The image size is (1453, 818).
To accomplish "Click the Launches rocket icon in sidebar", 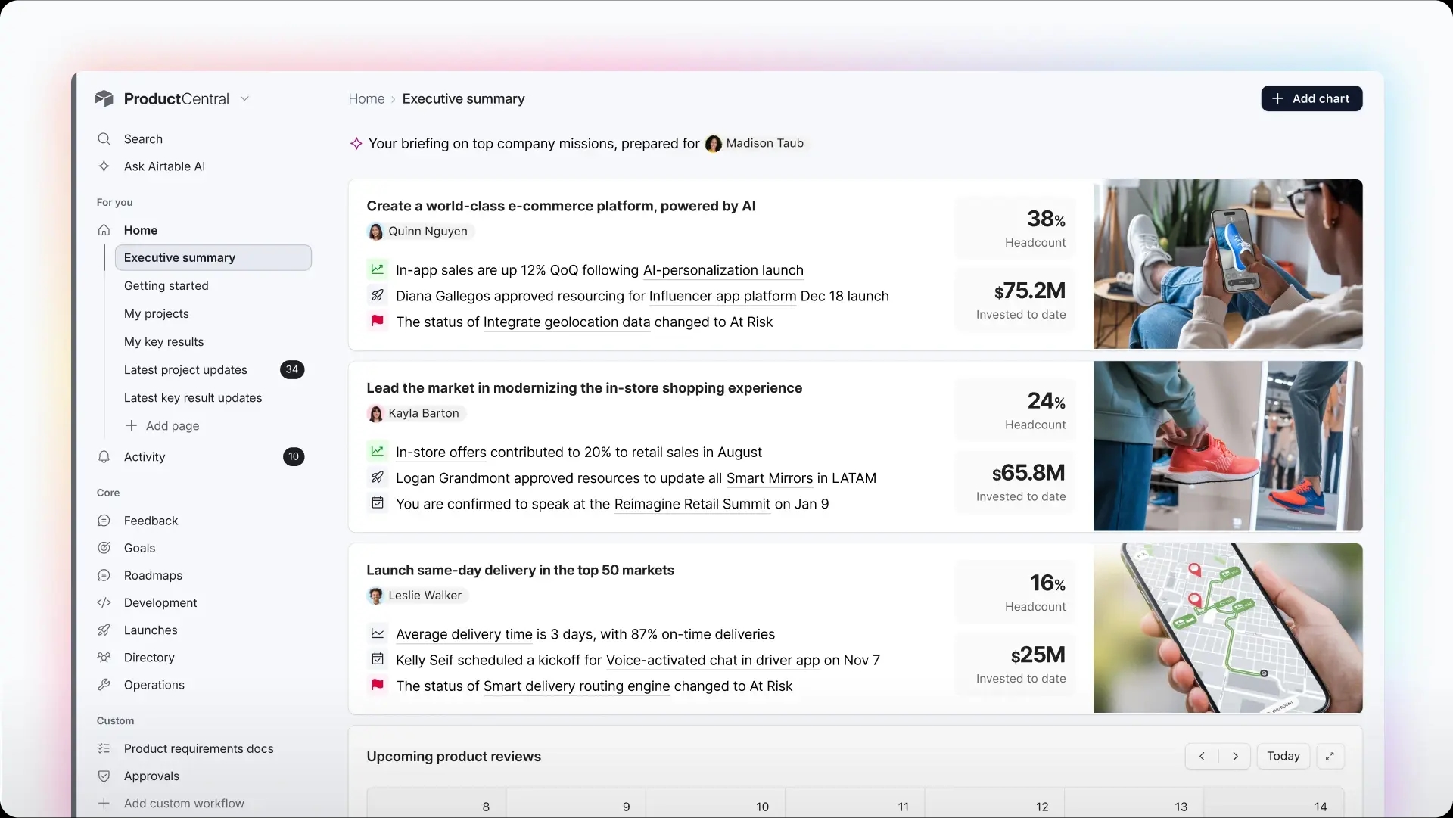I will [x=104, y=630].
